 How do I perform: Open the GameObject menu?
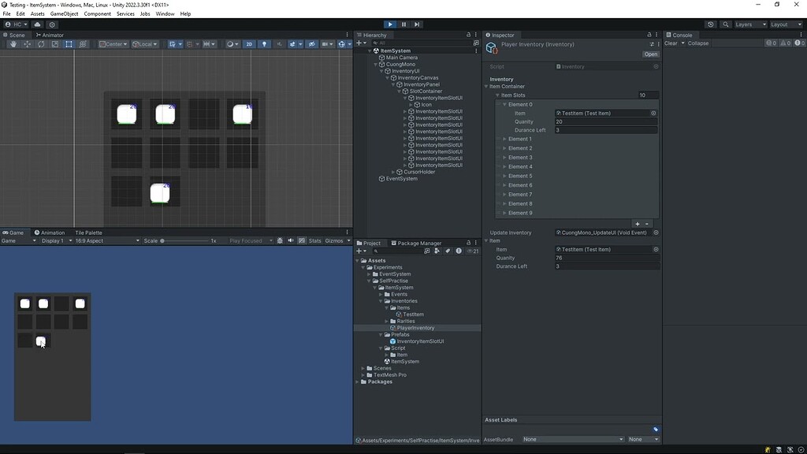click(x=64, y=13)
